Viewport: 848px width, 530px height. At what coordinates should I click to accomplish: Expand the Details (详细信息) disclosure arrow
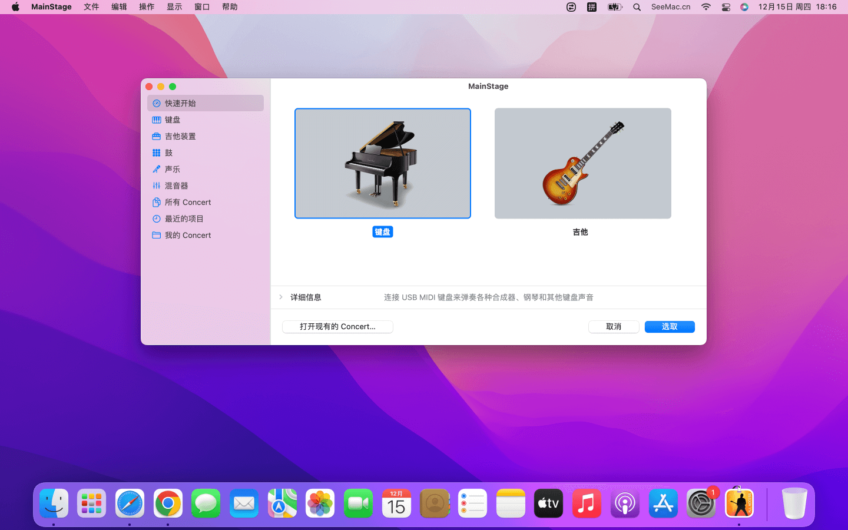pyautogui.click(x=281, y=297)
